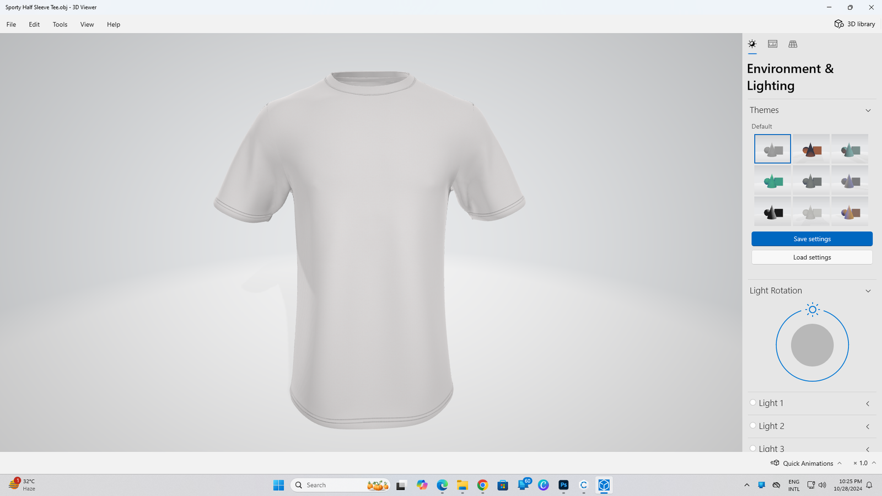The height and width of the screenshot is (496, 882).
Task: Open the Tools menu
Action: (60, 24)
